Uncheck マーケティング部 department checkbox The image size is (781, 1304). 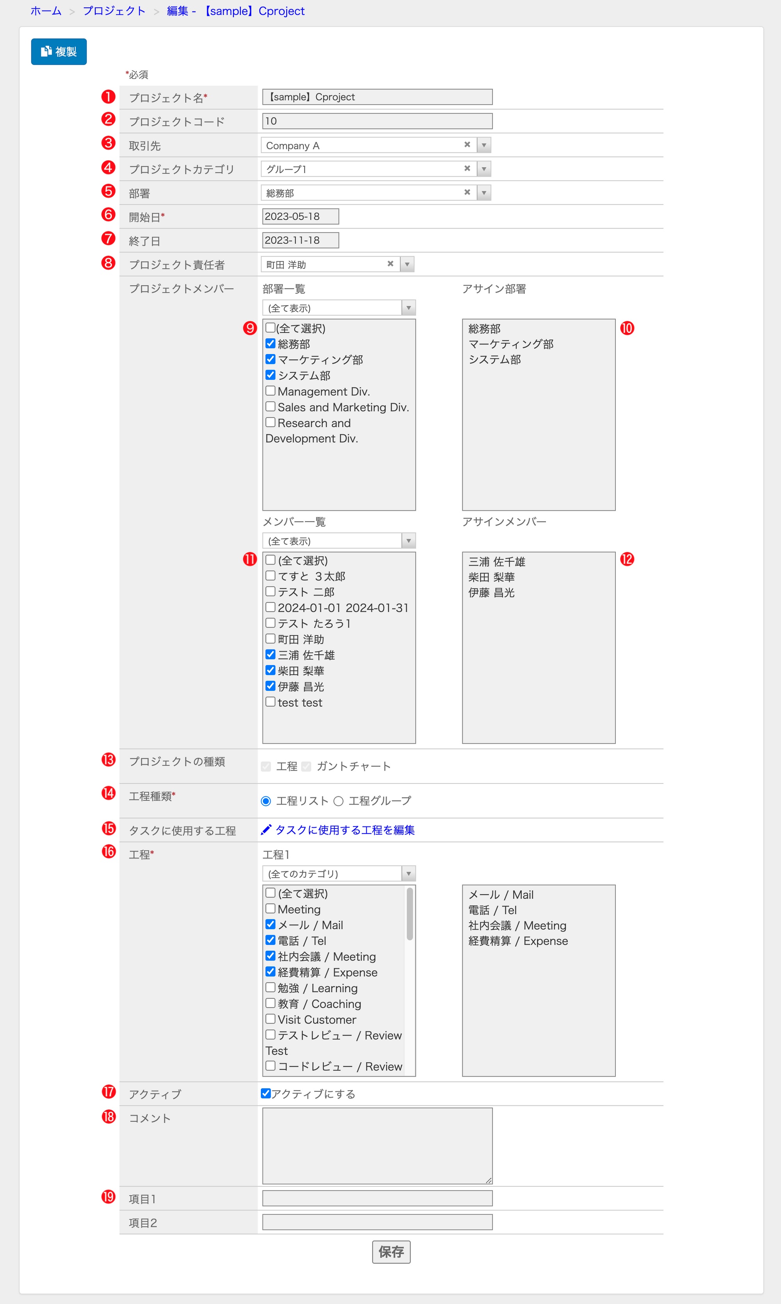pyautogui.click(x=271, y=359)
